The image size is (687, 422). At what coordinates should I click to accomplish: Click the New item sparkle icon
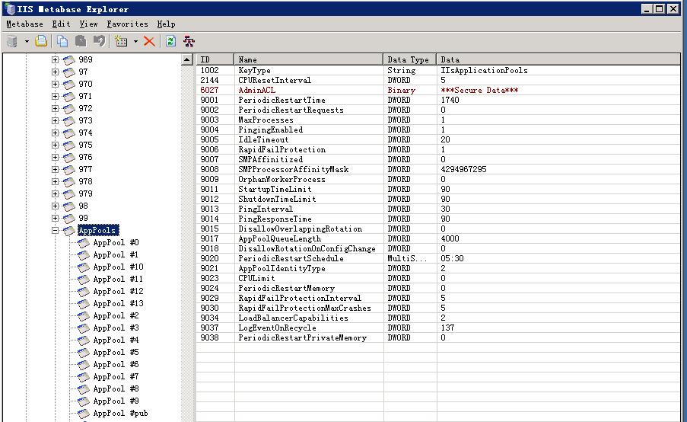(121, 41)
